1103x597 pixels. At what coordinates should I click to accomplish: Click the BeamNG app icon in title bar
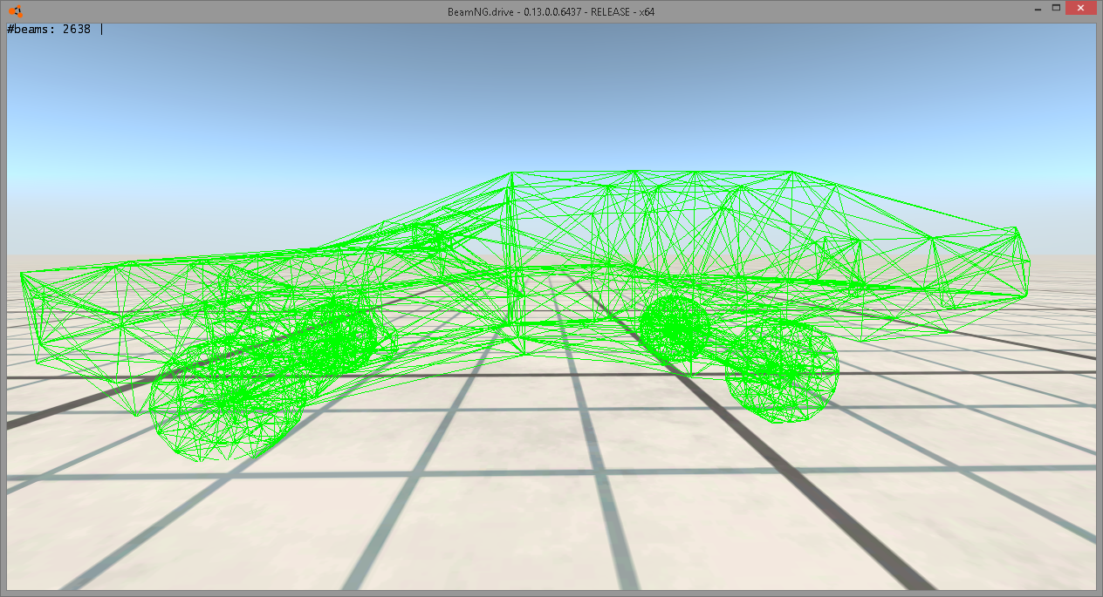pos(15,12)
